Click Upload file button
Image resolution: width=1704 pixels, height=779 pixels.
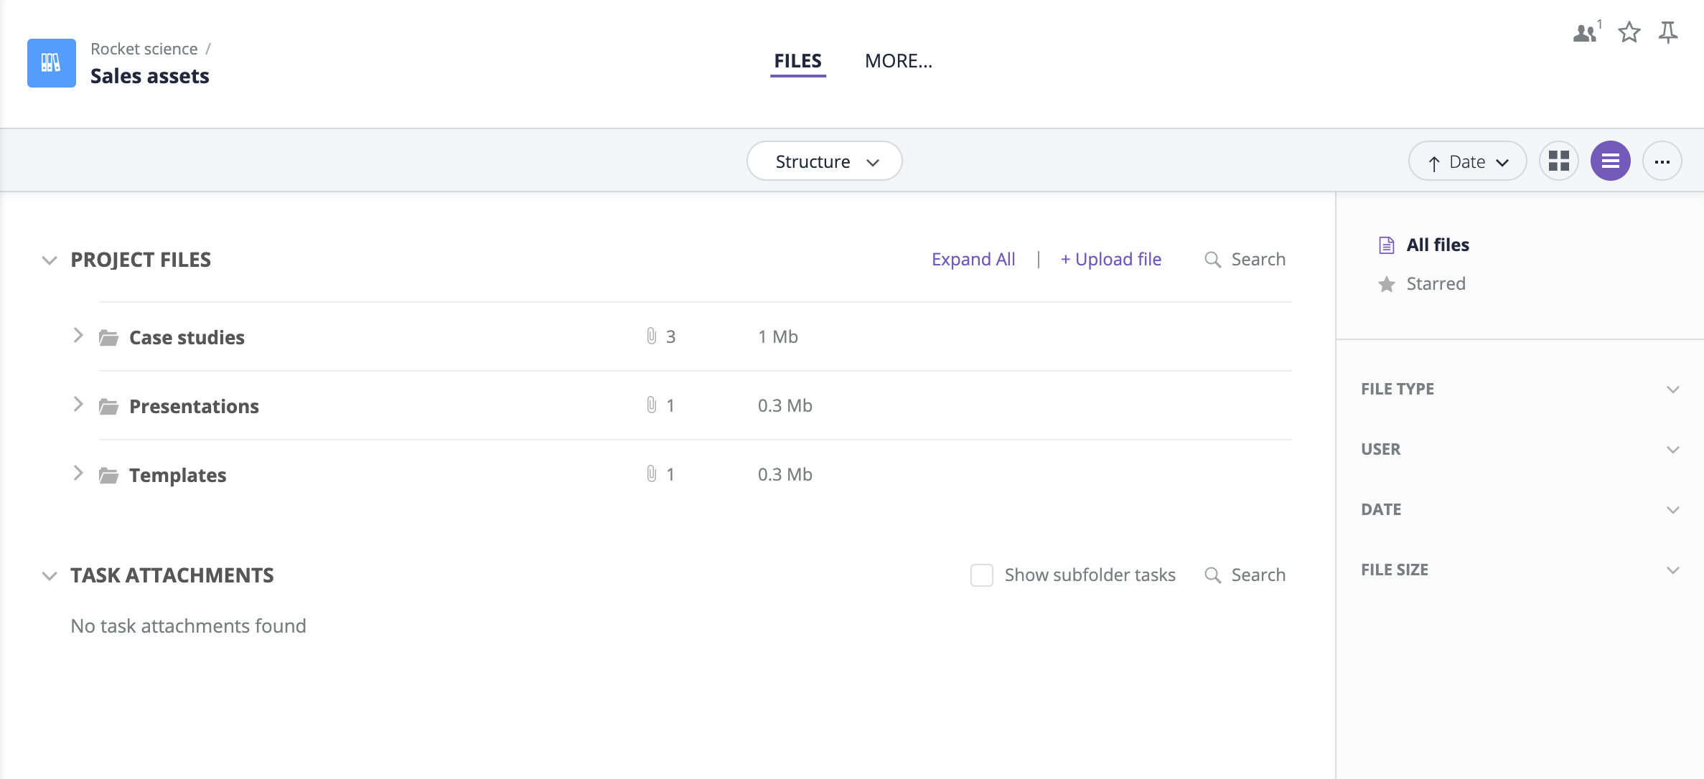1110,260
